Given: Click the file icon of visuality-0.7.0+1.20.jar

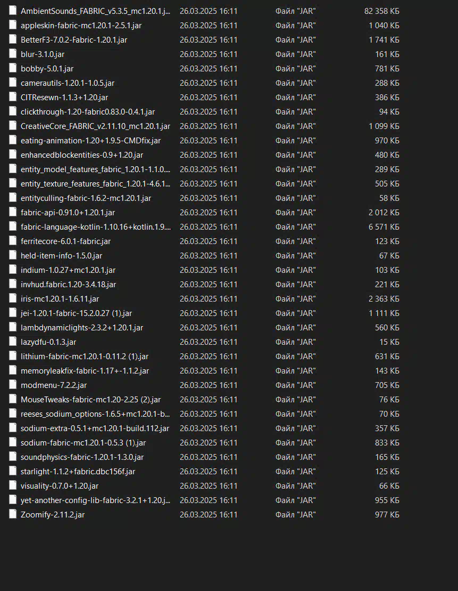Looking at the screenshot, I should [13, 485].
